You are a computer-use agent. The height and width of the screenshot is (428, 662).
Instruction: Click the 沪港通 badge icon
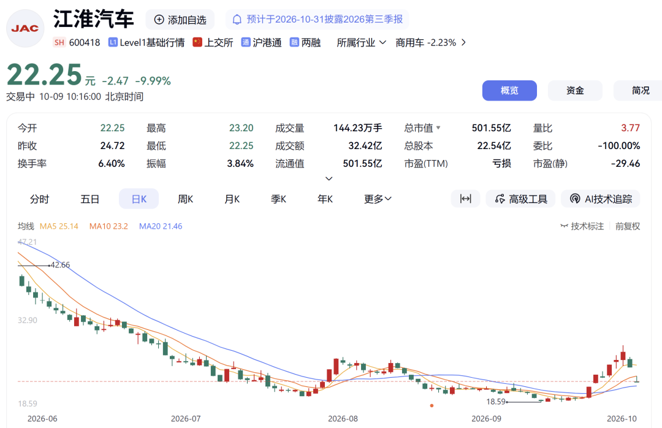click(x=246, y=42)
